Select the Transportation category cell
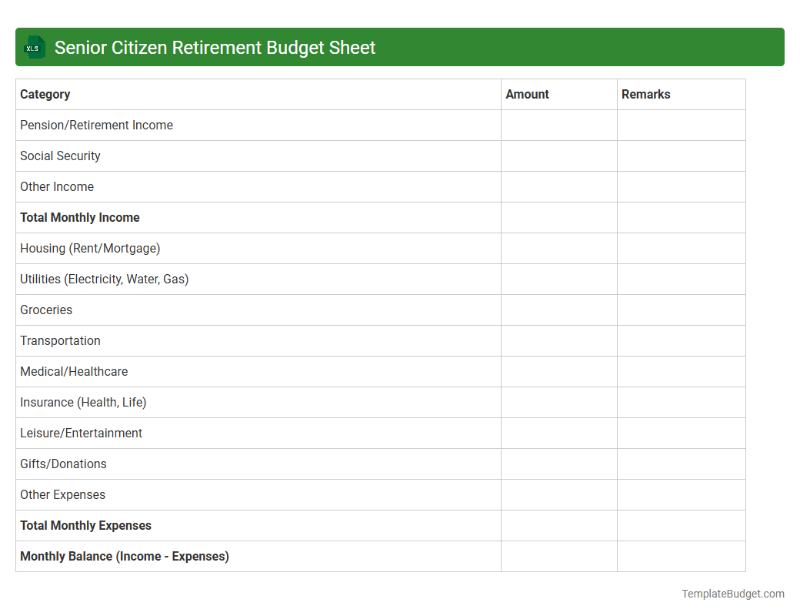This screenshot has width=800, height=616. click(x=60, y=340)
